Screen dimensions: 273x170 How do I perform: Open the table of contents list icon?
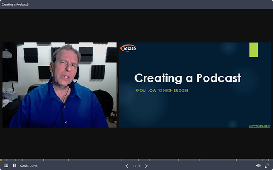click(x=6, y=165)
